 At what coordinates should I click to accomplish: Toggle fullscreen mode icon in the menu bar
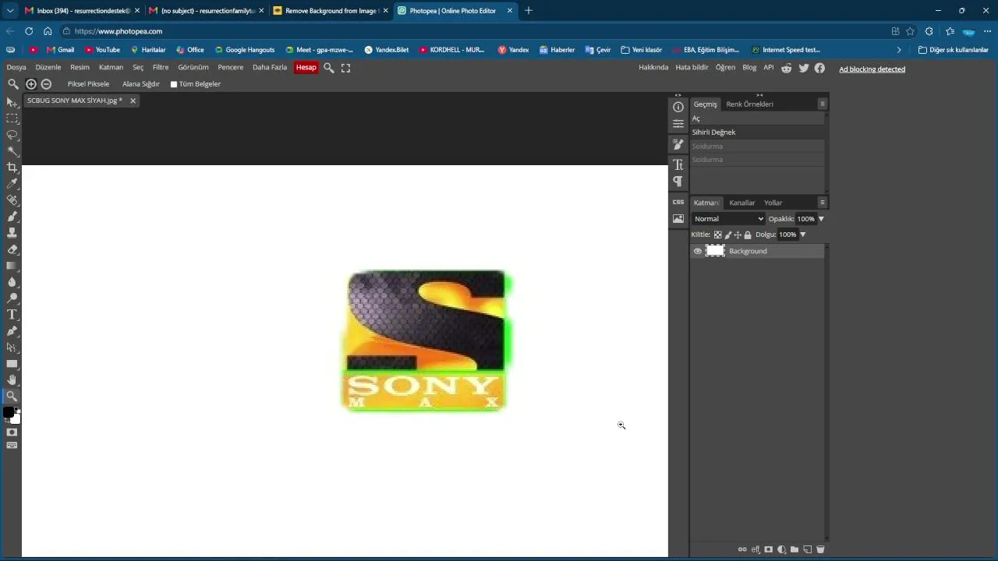(x=345, y=68)
